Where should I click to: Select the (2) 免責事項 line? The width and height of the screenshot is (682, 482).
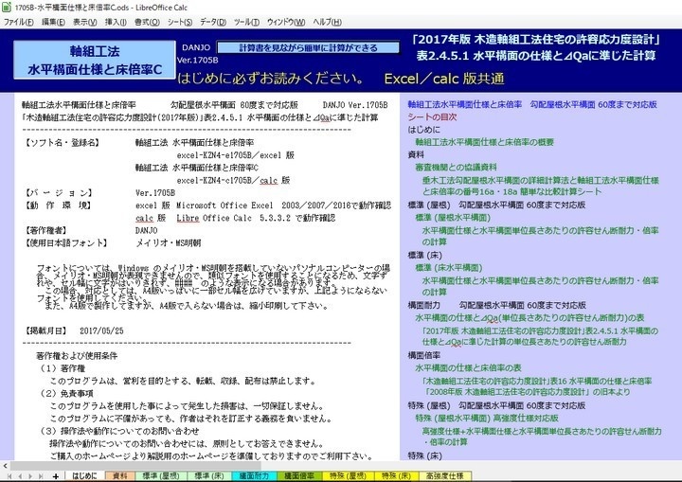point(66,394)
